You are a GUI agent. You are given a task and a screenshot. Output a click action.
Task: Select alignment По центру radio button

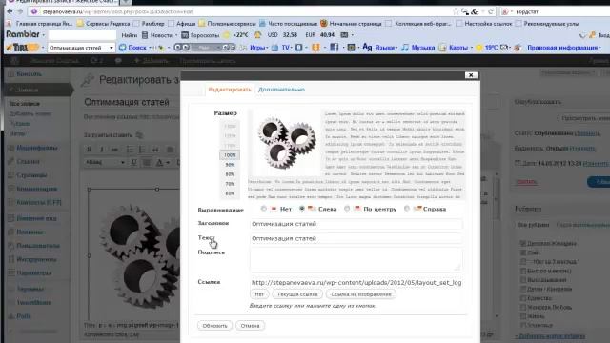[x=347, y=209]
